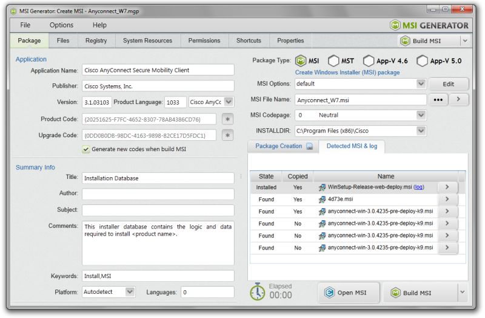
Task: Click State column header
Action: click(x=266, y=176)
